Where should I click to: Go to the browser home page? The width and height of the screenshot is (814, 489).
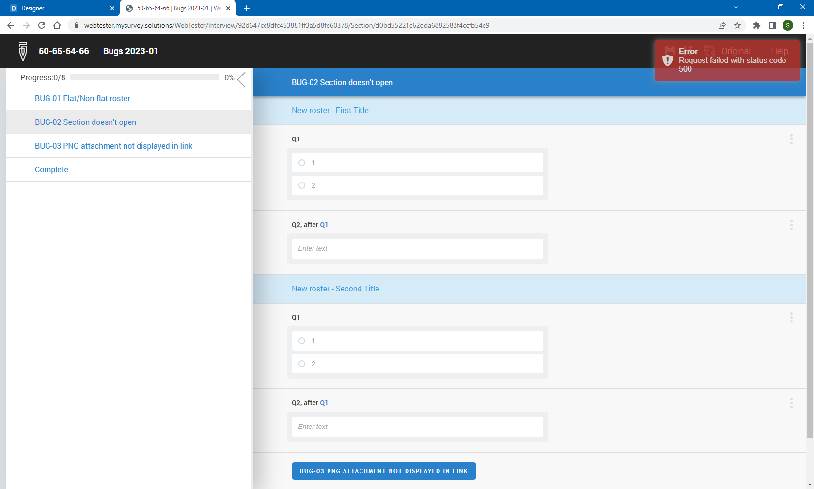click(57, 25)
